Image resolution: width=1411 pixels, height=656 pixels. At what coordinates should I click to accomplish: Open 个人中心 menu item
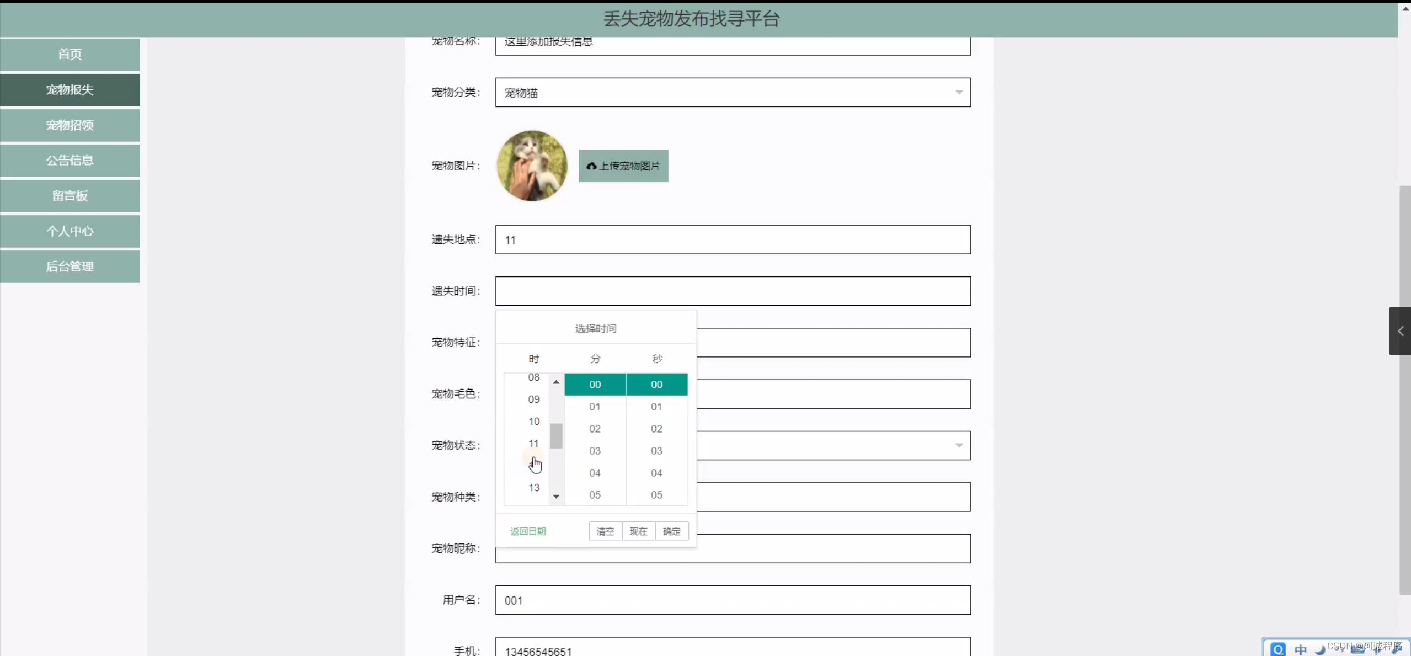[70, 231]
